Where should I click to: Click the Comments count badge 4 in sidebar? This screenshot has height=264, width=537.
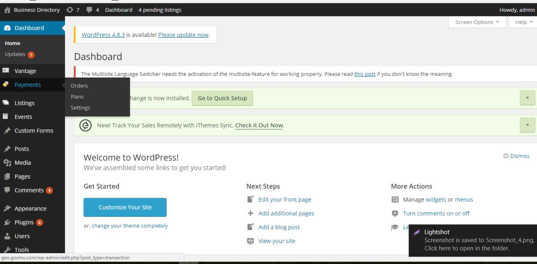click(50, 191)
